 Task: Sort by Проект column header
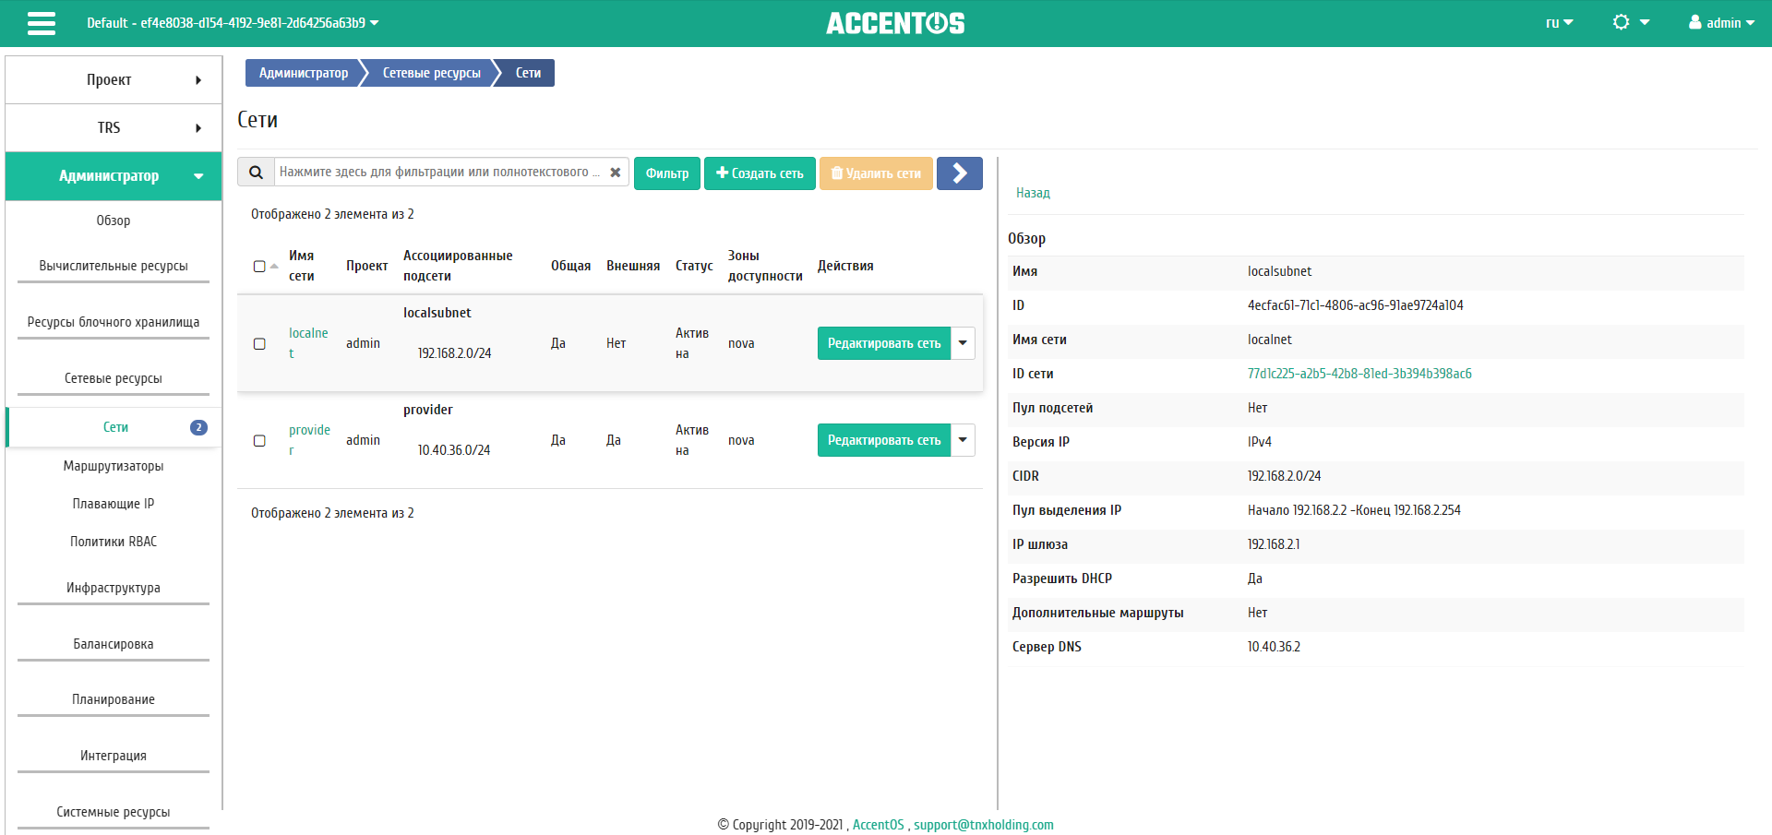coord(366,266)
